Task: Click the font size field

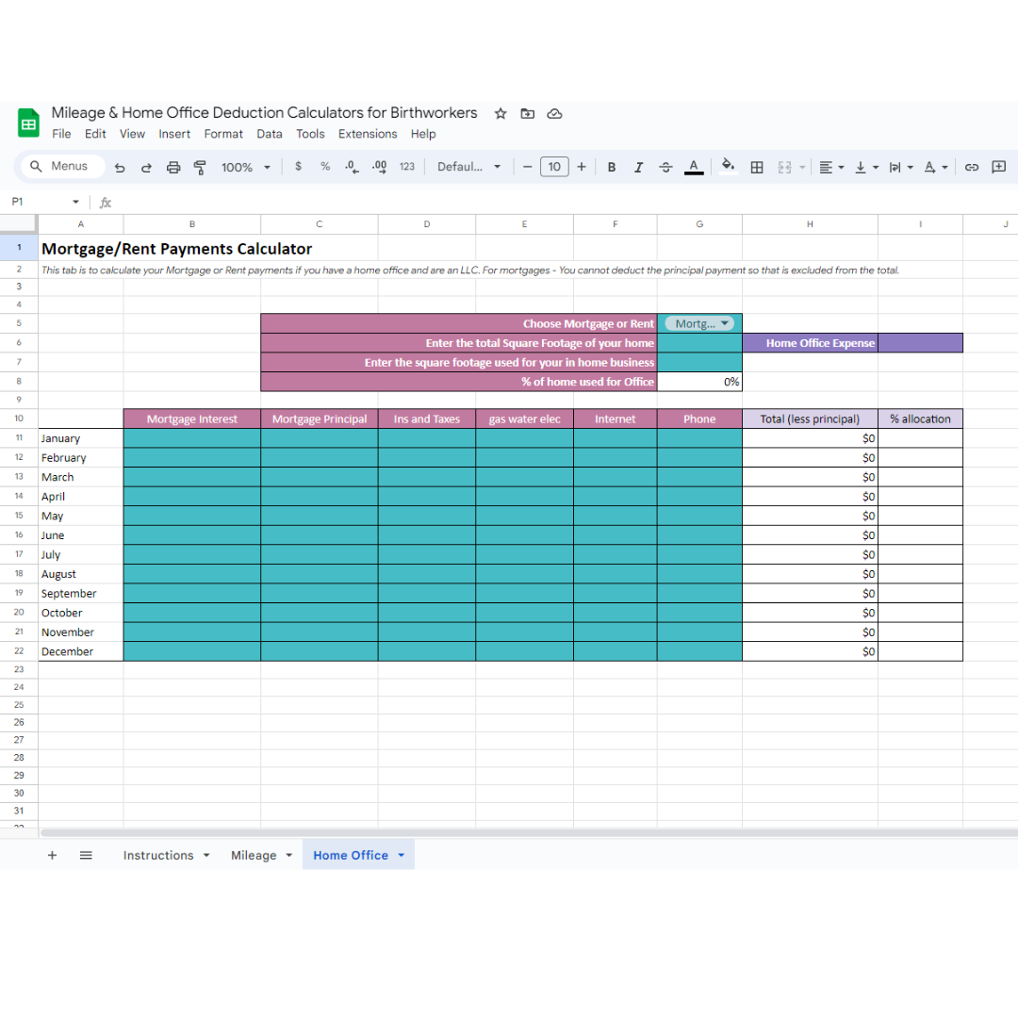Action: tap(554, 167)
